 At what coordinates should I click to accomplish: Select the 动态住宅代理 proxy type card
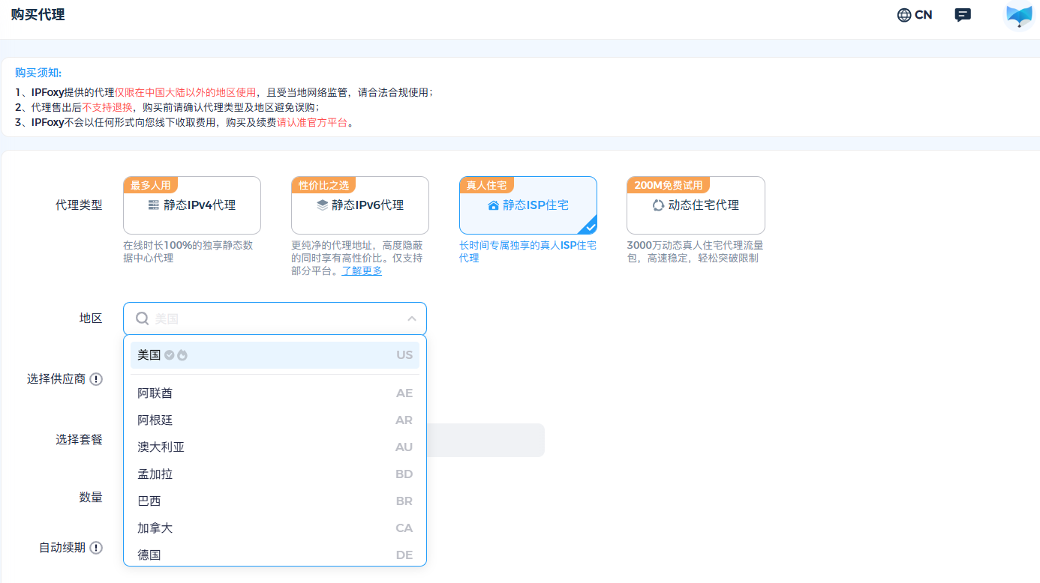coord(696,205)
